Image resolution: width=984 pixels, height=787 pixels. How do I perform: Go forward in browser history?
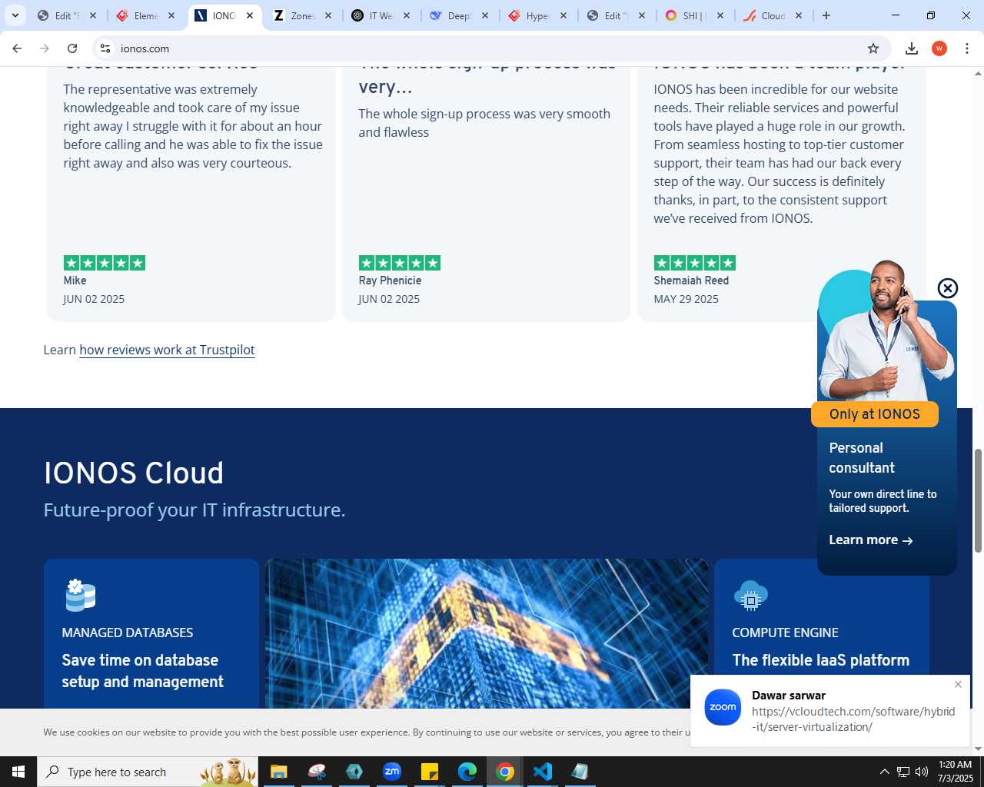coord(45,48)
